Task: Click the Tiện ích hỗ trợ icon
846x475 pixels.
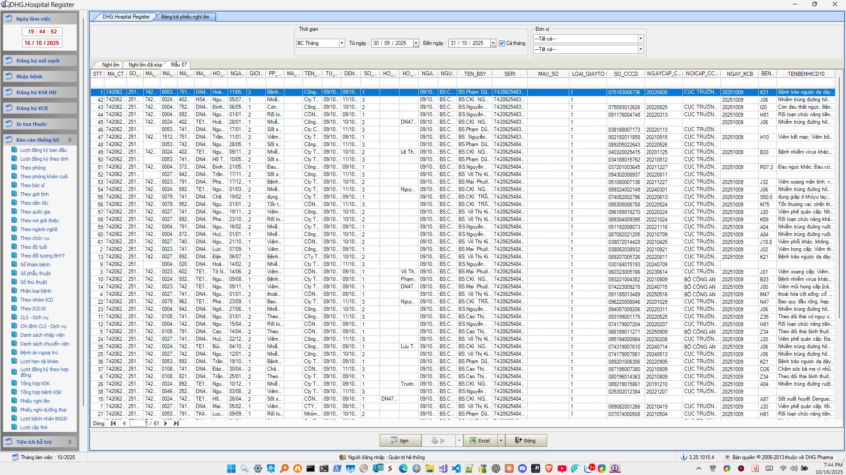Action: point(8,442)
